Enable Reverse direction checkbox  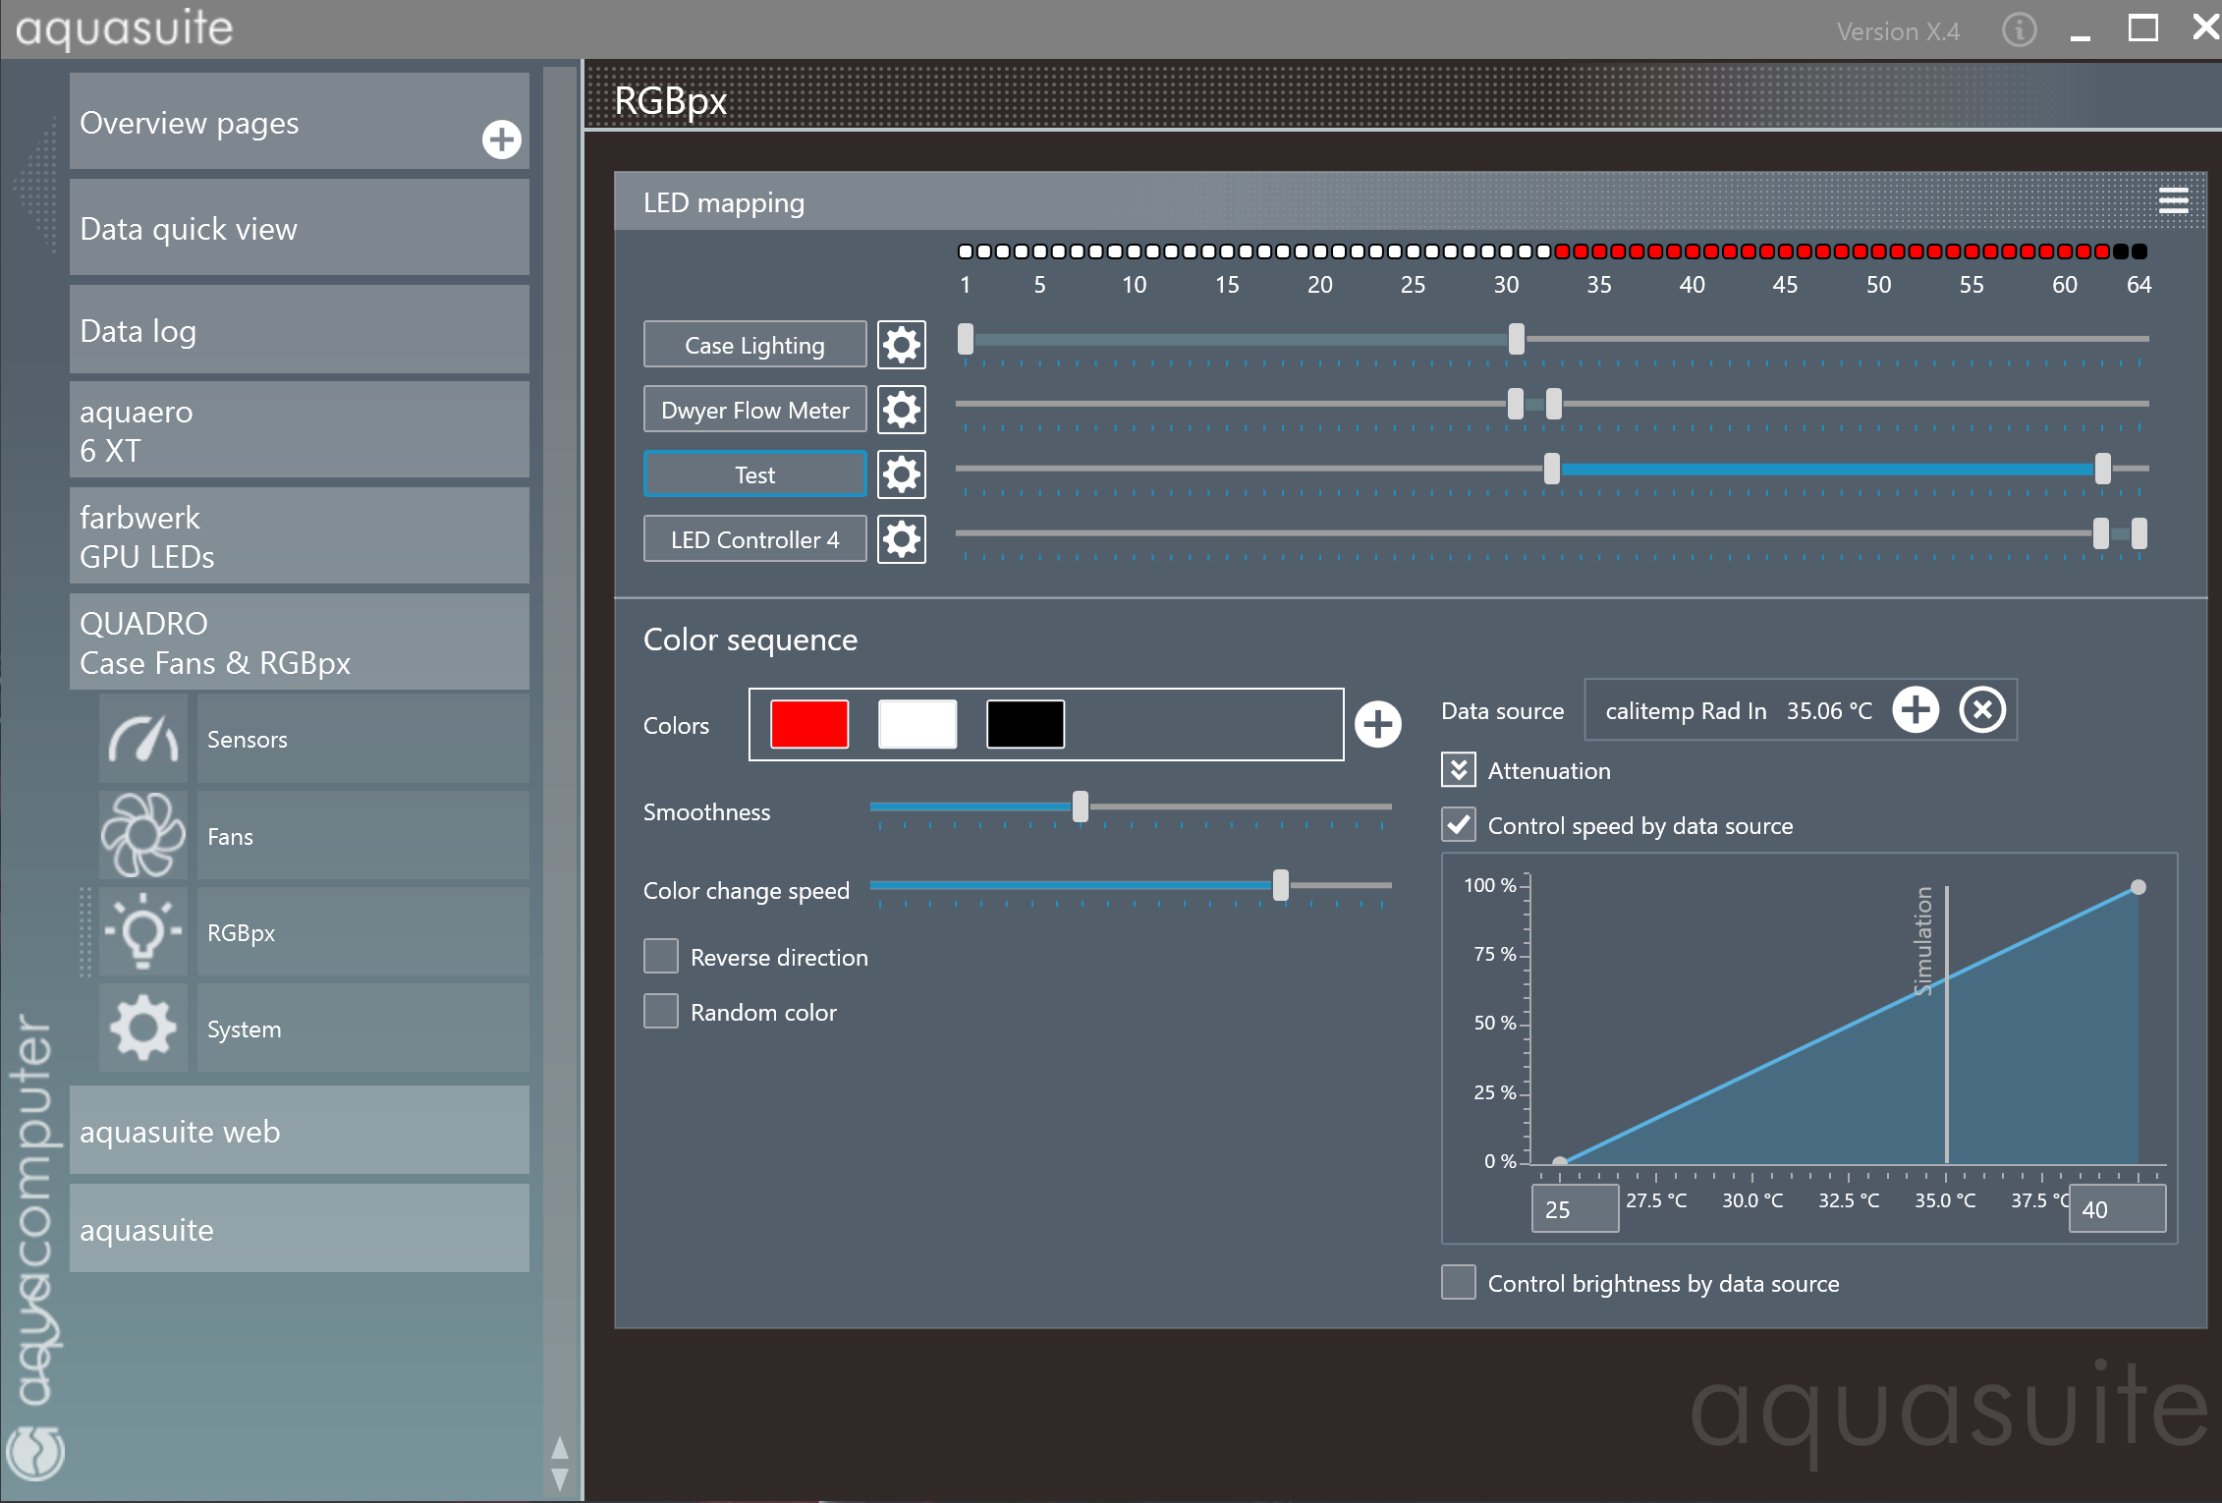(x=661, y=956)
